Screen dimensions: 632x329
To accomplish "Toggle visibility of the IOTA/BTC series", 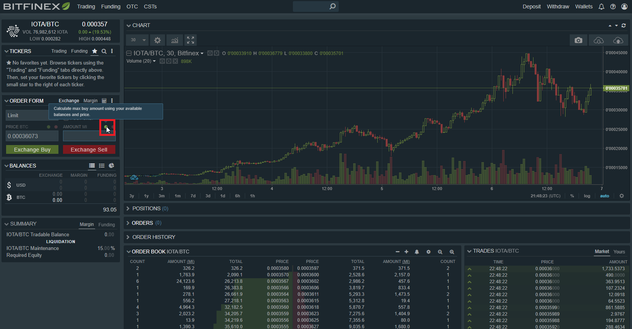I will coord(210,53).
